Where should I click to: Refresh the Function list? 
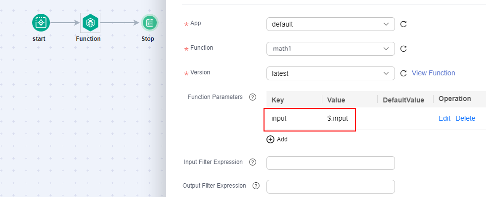pos(403,49)
